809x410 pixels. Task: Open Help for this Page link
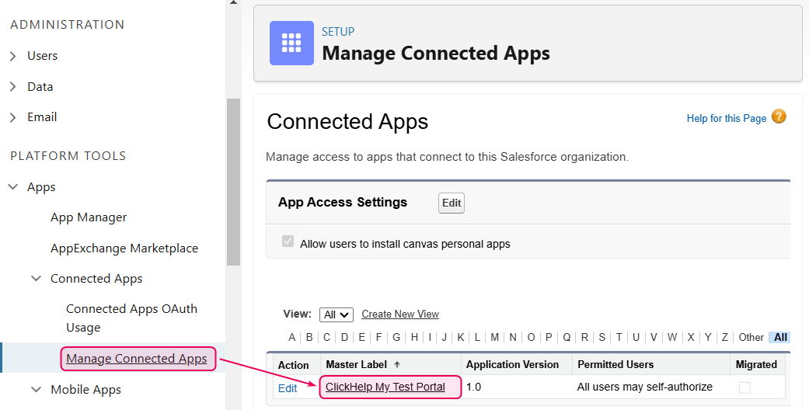727,118
